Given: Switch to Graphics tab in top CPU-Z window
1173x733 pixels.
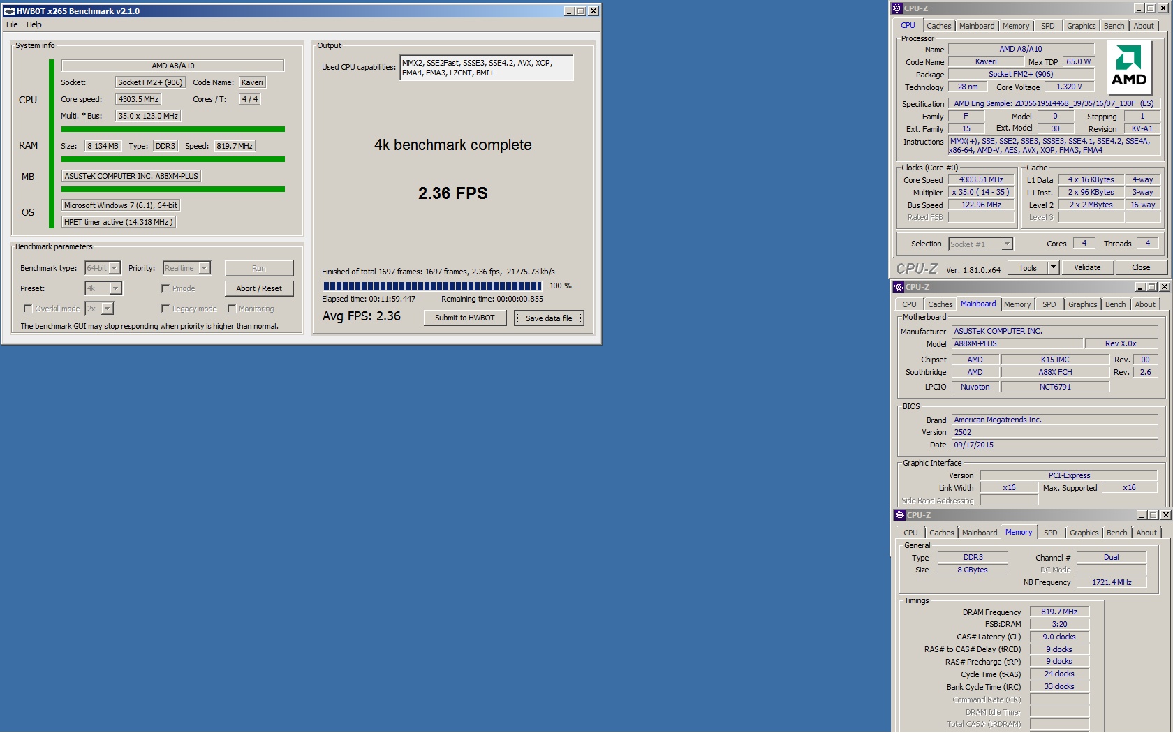Looking at the screenshot, I should pyautogui.click(x=1082, y=26).
